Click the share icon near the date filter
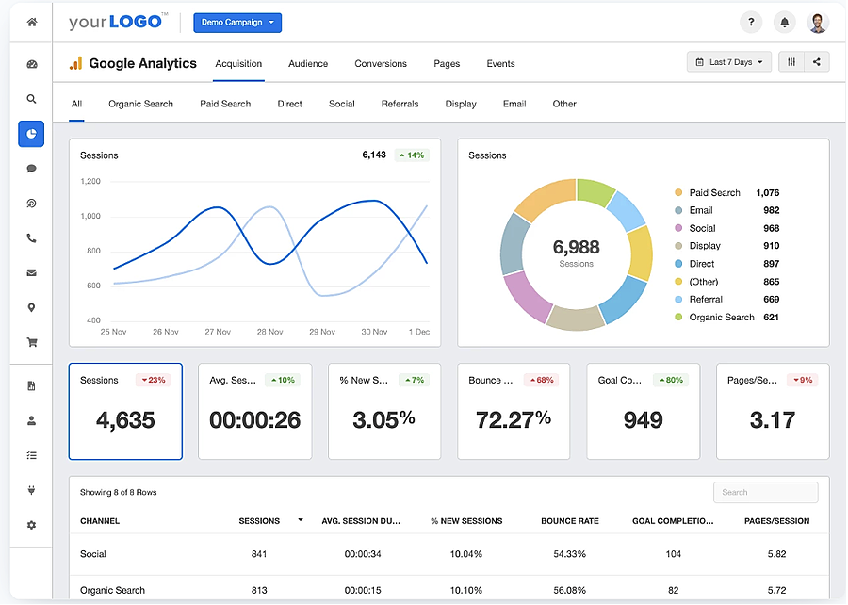 [816, 60]
